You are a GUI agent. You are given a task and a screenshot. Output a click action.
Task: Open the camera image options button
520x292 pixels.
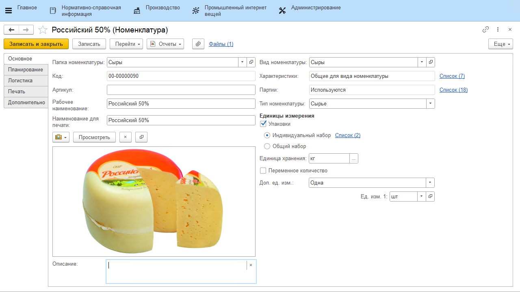[x=61, y=137]
